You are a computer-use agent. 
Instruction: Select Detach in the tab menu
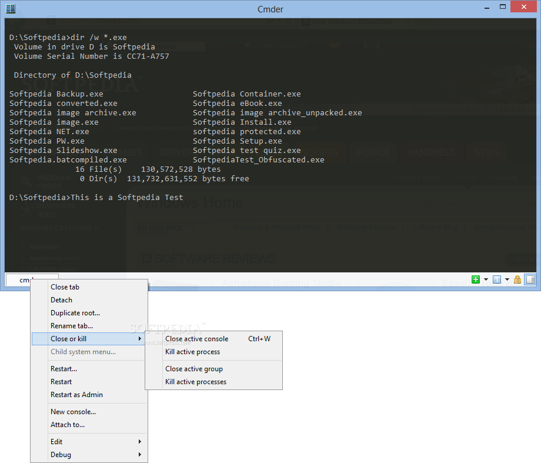tap(89, 300)
